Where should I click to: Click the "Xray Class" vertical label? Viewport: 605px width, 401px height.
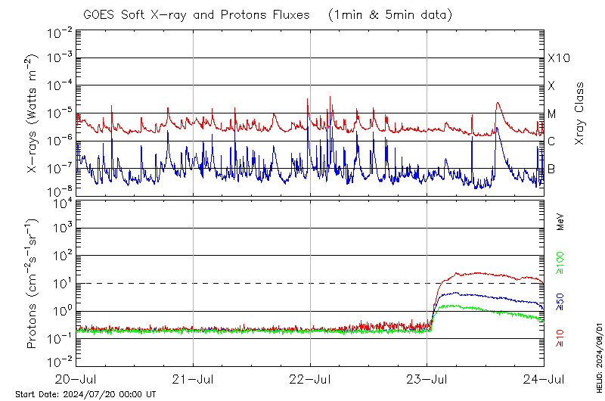pos(580,113)
